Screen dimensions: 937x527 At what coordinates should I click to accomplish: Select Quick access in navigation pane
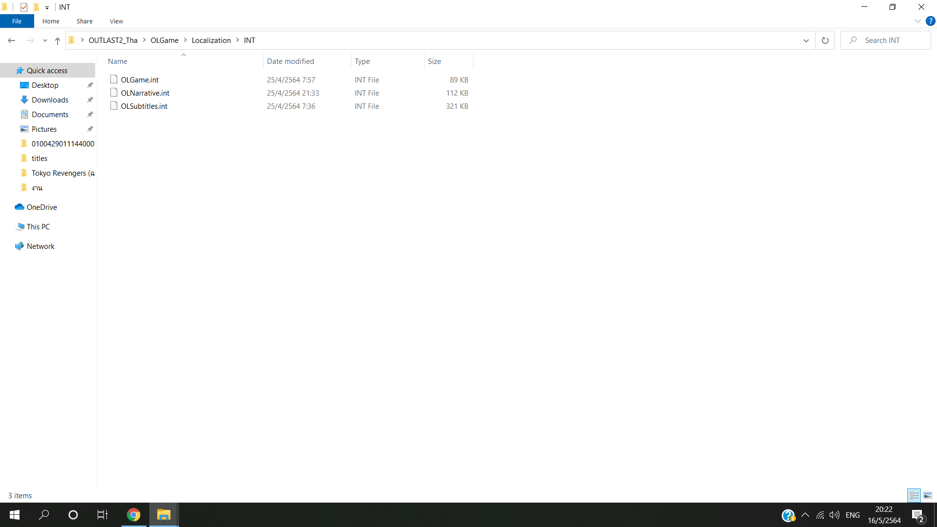tap(47, 71)
